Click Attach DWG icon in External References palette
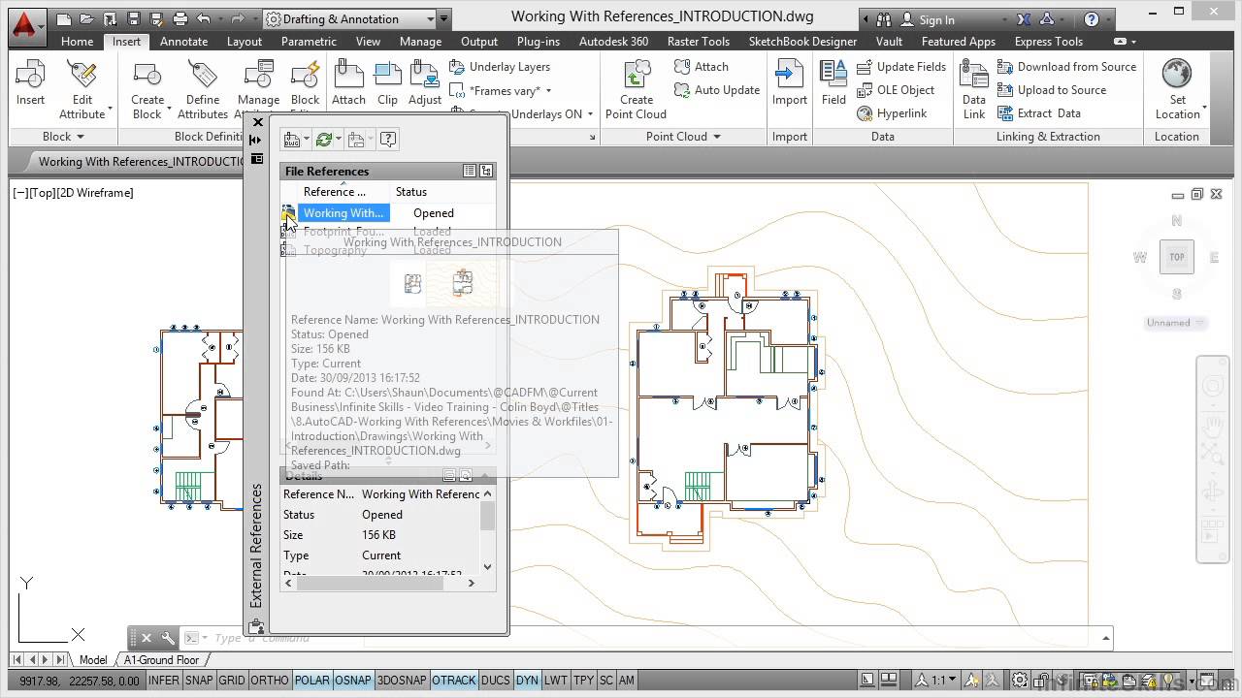The width and height of the screenshot is (1242, 698). 290,140
